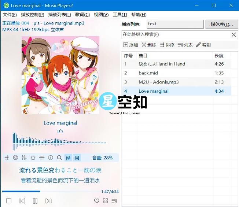Click the 2:13 duration cell
The height and width of the screenshot is (207, 239).
tap(219, 82)
